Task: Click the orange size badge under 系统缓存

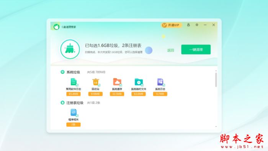Action: point(117,94)
